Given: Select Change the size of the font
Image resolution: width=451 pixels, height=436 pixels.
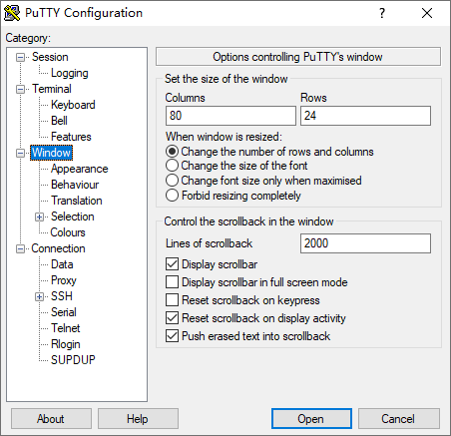Looking at the screenshot, I should coord(236,166).
